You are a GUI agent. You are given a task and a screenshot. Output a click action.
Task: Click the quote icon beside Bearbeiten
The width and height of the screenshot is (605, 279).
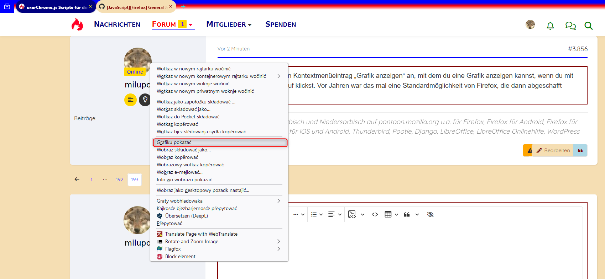tap(580, 150)
